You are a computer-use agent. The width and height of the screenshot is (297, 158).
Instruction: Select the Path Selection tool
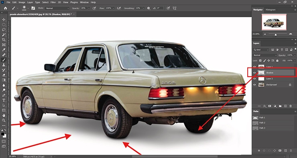pyautogui.click(x=4, y=105)
